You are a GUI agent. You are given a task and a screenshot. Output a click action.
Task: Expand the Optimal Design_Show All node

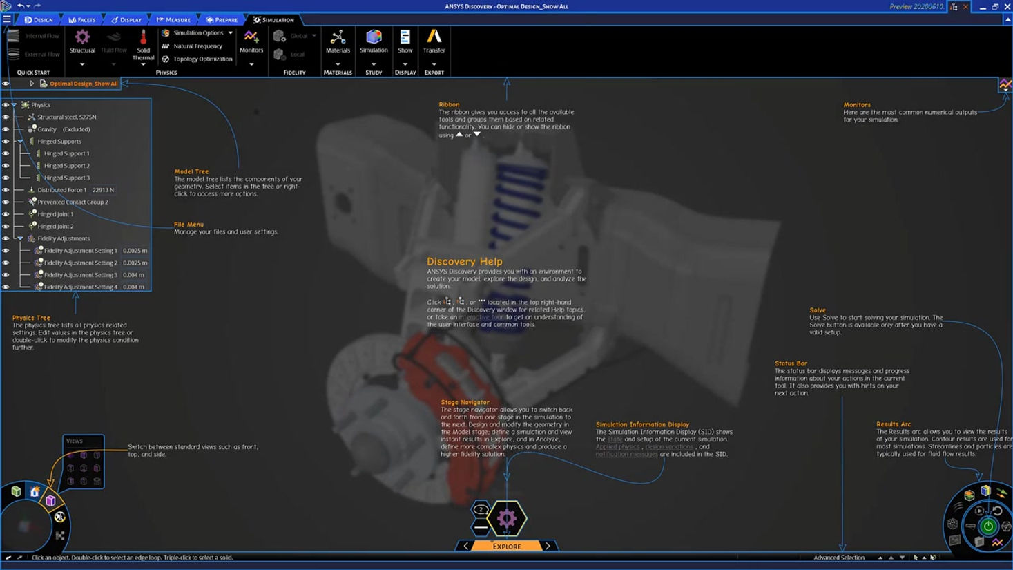[32, 84]
